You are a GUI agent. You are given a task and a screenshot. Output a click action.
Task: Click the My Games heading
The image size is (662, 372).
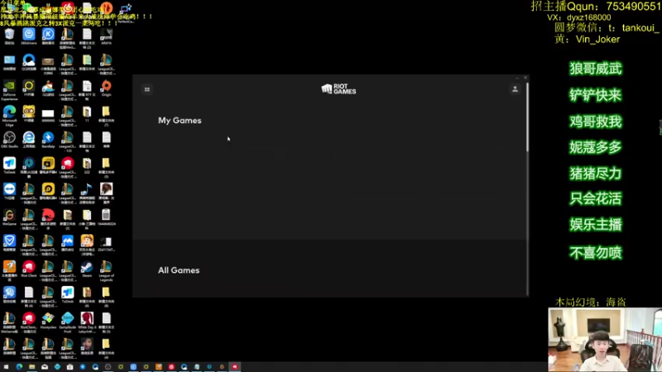(x=180, y=121)
